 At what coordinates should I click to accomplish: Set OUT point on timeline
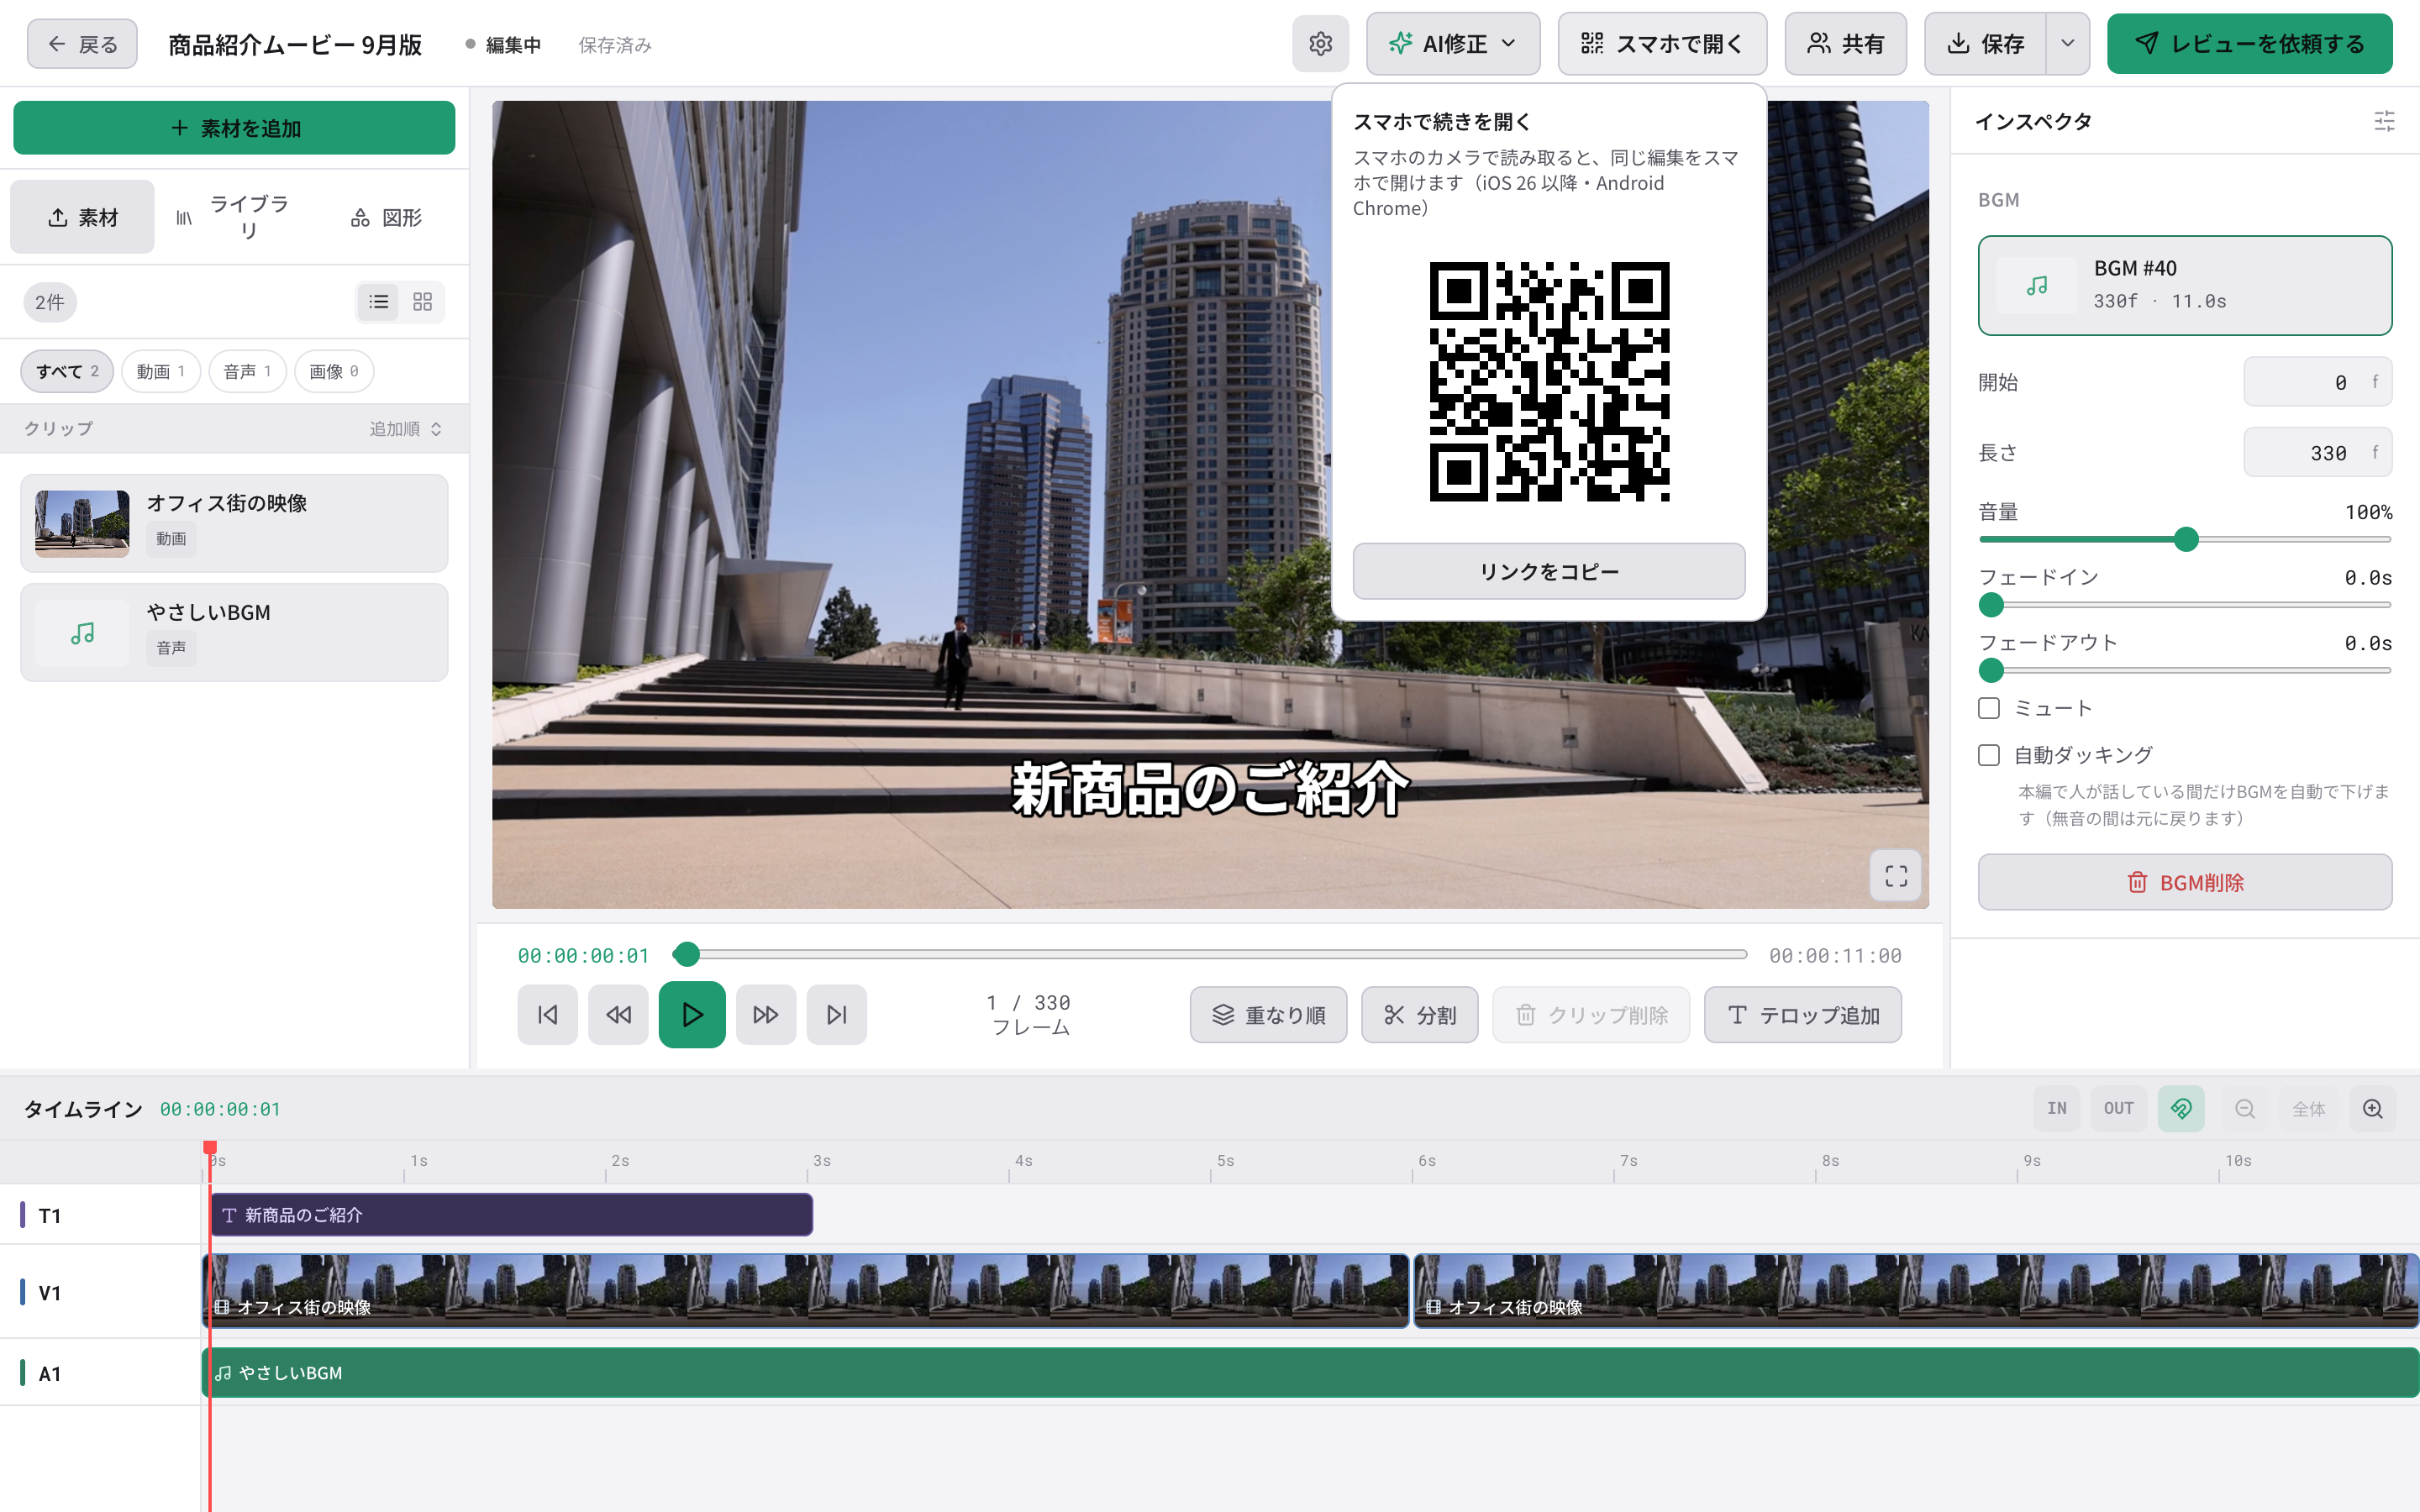point(2119,1109)
